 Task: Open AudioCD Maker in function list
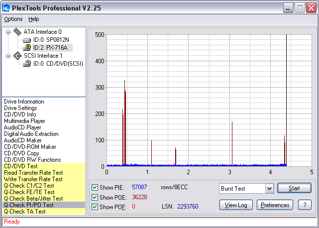click(22, 140)
